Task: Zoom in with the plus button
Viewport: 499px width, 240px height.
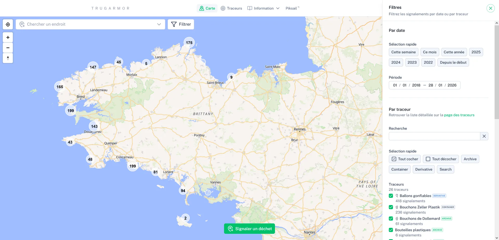Action: click(x=8, y=37)
